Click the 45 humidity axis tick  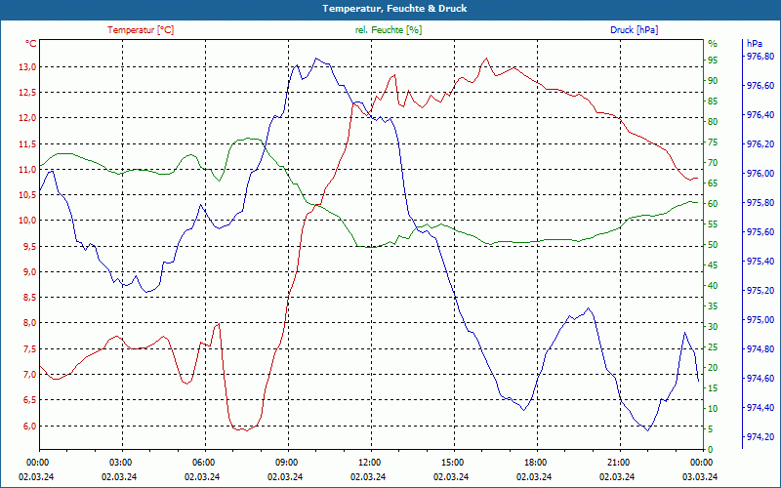point(713,265)
